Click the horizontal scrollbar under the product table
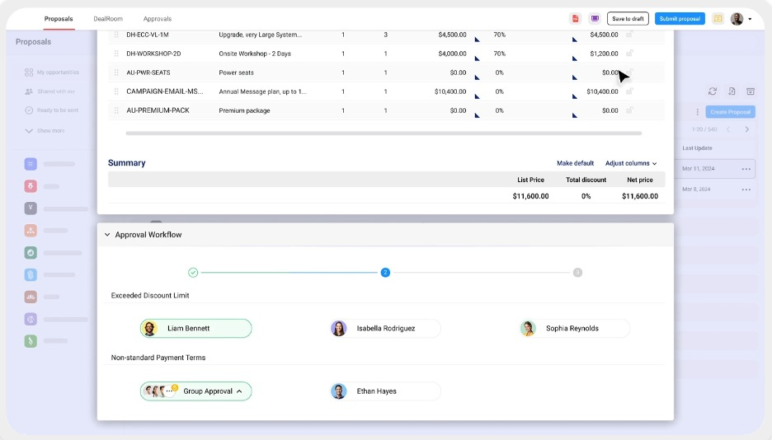 click(x=384, y=133)
